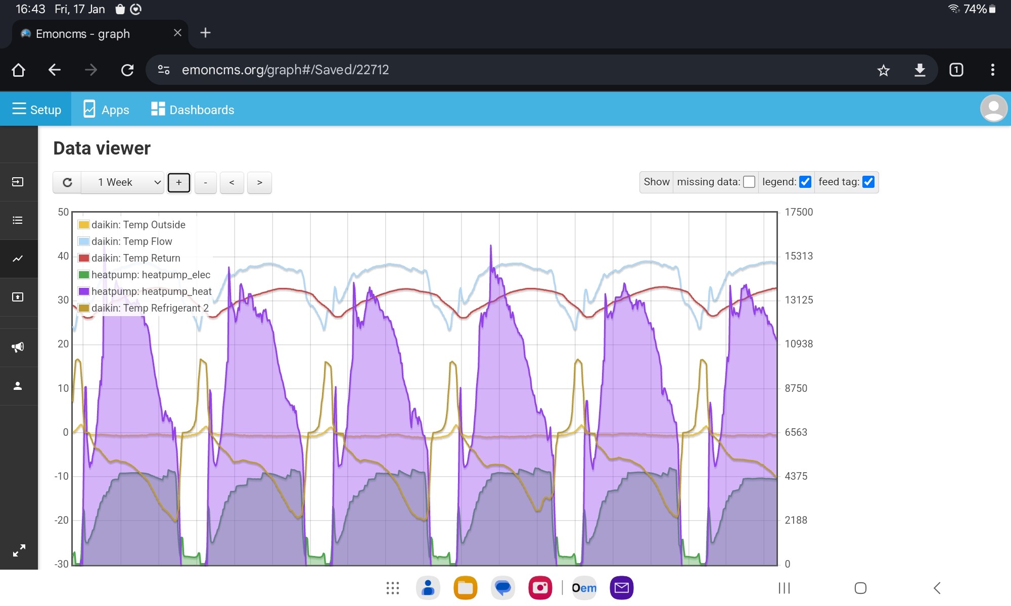Screen dimensions: 1011x606
Task: Pan graph right with the > button
Action: (259, 183)
